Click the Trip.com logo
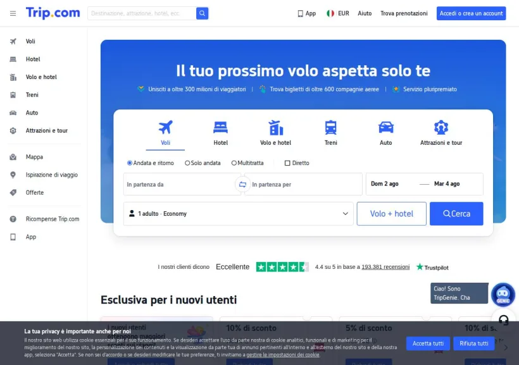Image resolution: width=519 pixels, height=365 pixels. pyautogui.click(x=53, y=13)
